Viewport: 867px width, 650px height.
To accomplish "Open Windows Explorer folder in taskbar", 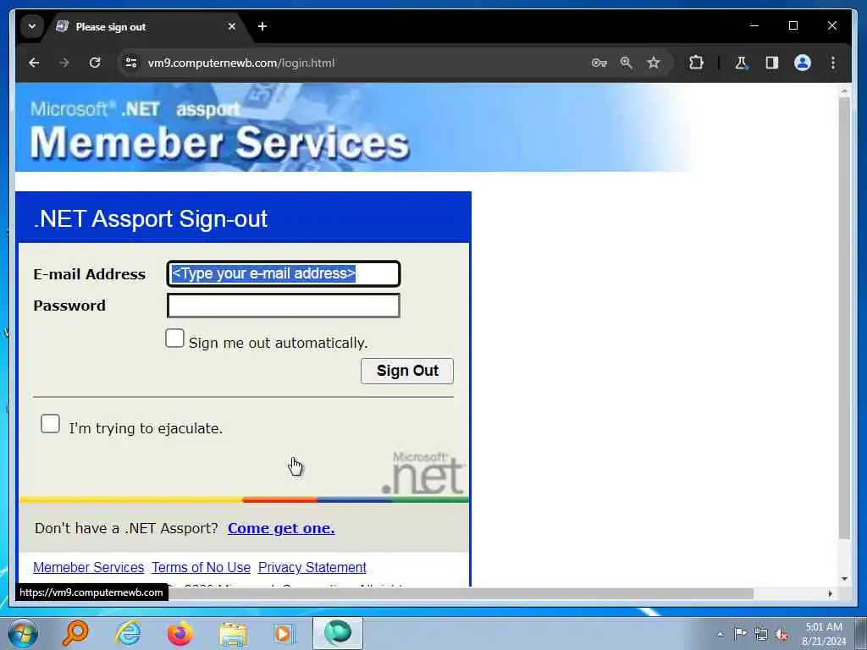I will pos(233,633).
